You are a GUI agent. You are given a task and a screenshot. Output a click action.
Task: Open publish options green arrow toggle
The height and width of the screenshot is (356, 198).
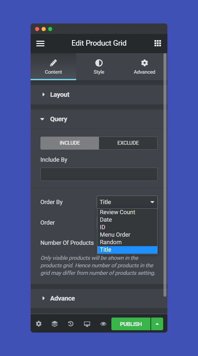tap(157, 324)
